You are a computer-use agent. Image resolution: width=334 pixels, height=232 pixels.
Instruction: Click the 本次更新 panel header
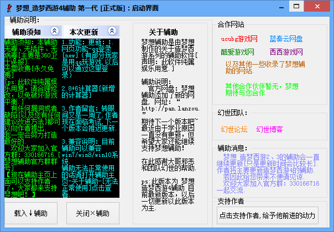[x=84, y=31]
